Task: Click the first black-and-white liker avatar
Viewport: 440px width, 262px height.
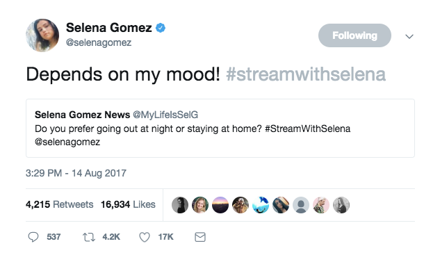Action: point(180,205)
